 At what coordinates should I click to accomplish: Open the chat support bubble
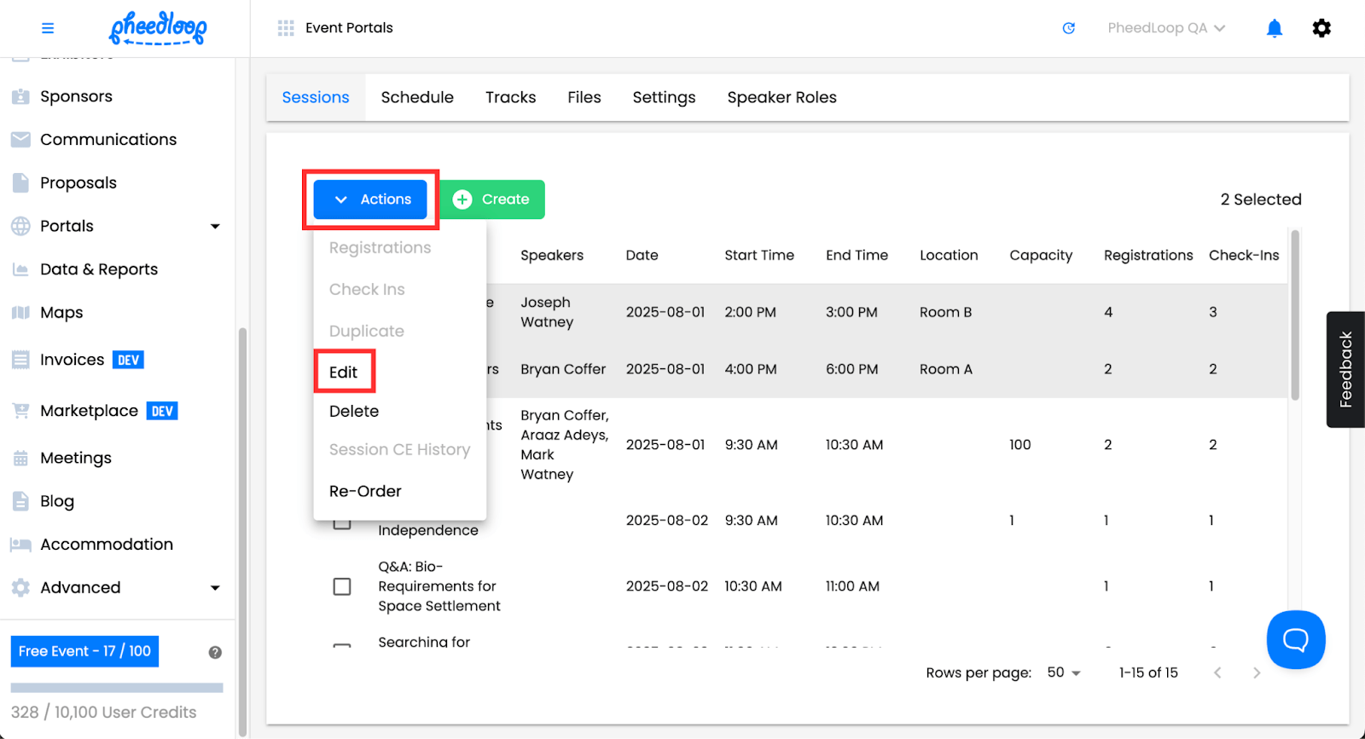[1295, 639]
